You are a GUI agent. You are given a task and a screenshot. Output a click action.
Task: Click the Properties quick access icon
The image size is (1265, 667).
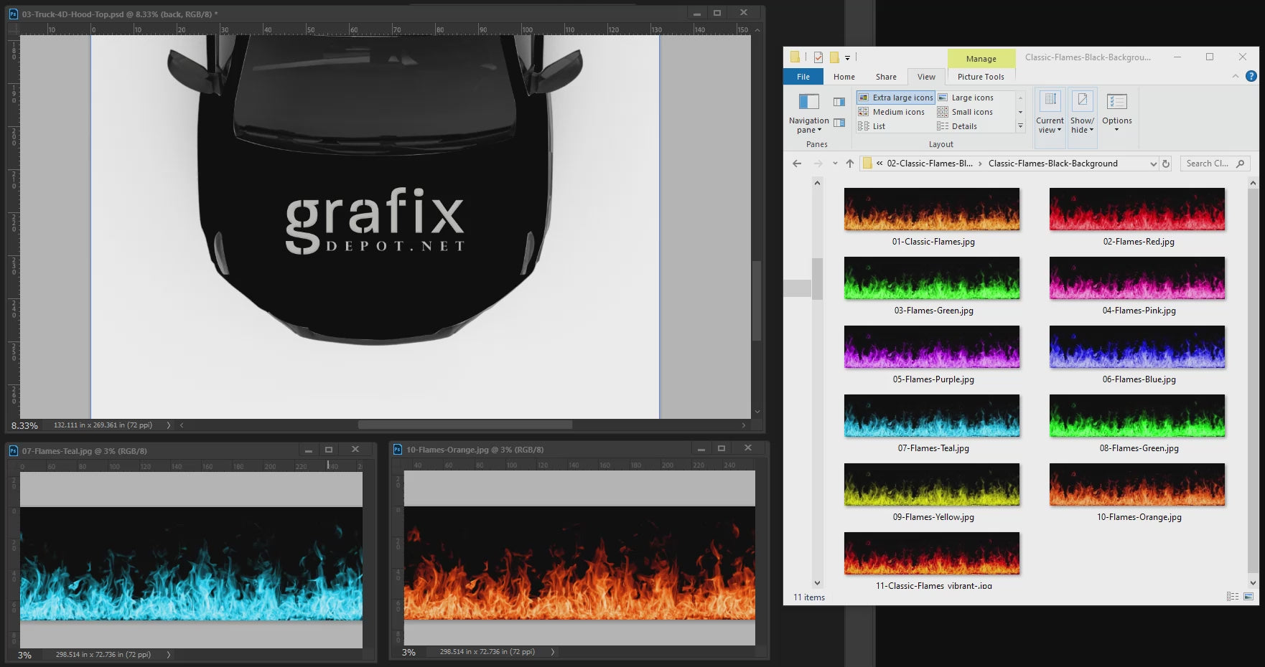point(818,57)
